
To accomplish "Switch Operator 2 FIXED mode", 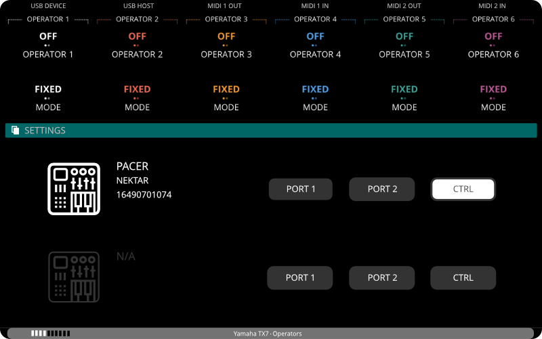I will (137, 89).
